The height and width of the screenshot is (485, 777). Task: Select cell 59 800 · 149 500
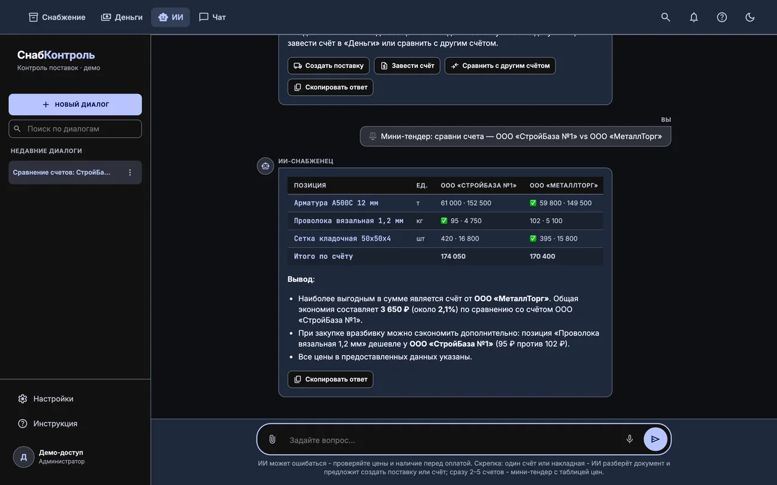coord(561,203)
